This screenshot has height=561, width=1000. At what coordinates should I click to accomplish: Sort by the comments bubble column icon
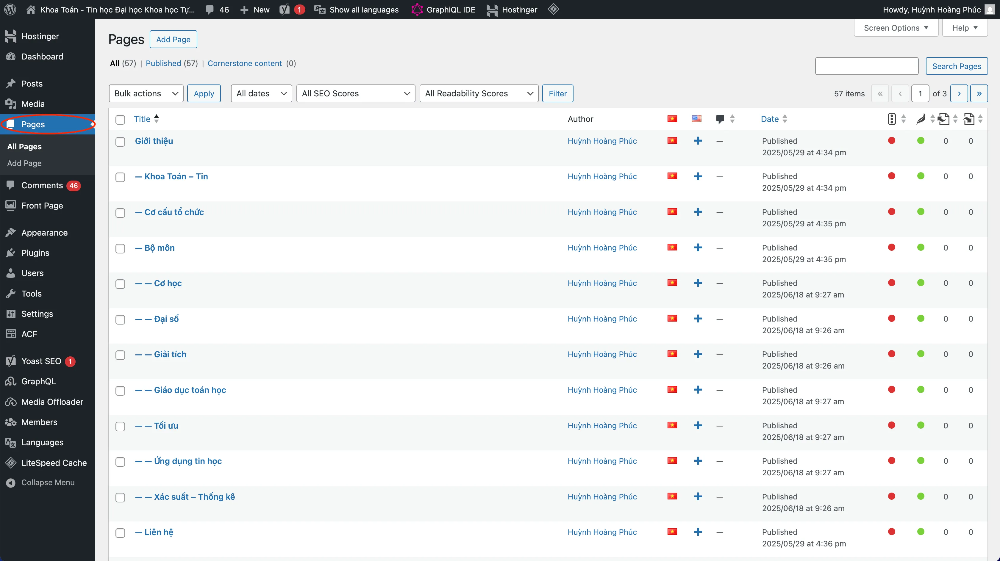720,119
